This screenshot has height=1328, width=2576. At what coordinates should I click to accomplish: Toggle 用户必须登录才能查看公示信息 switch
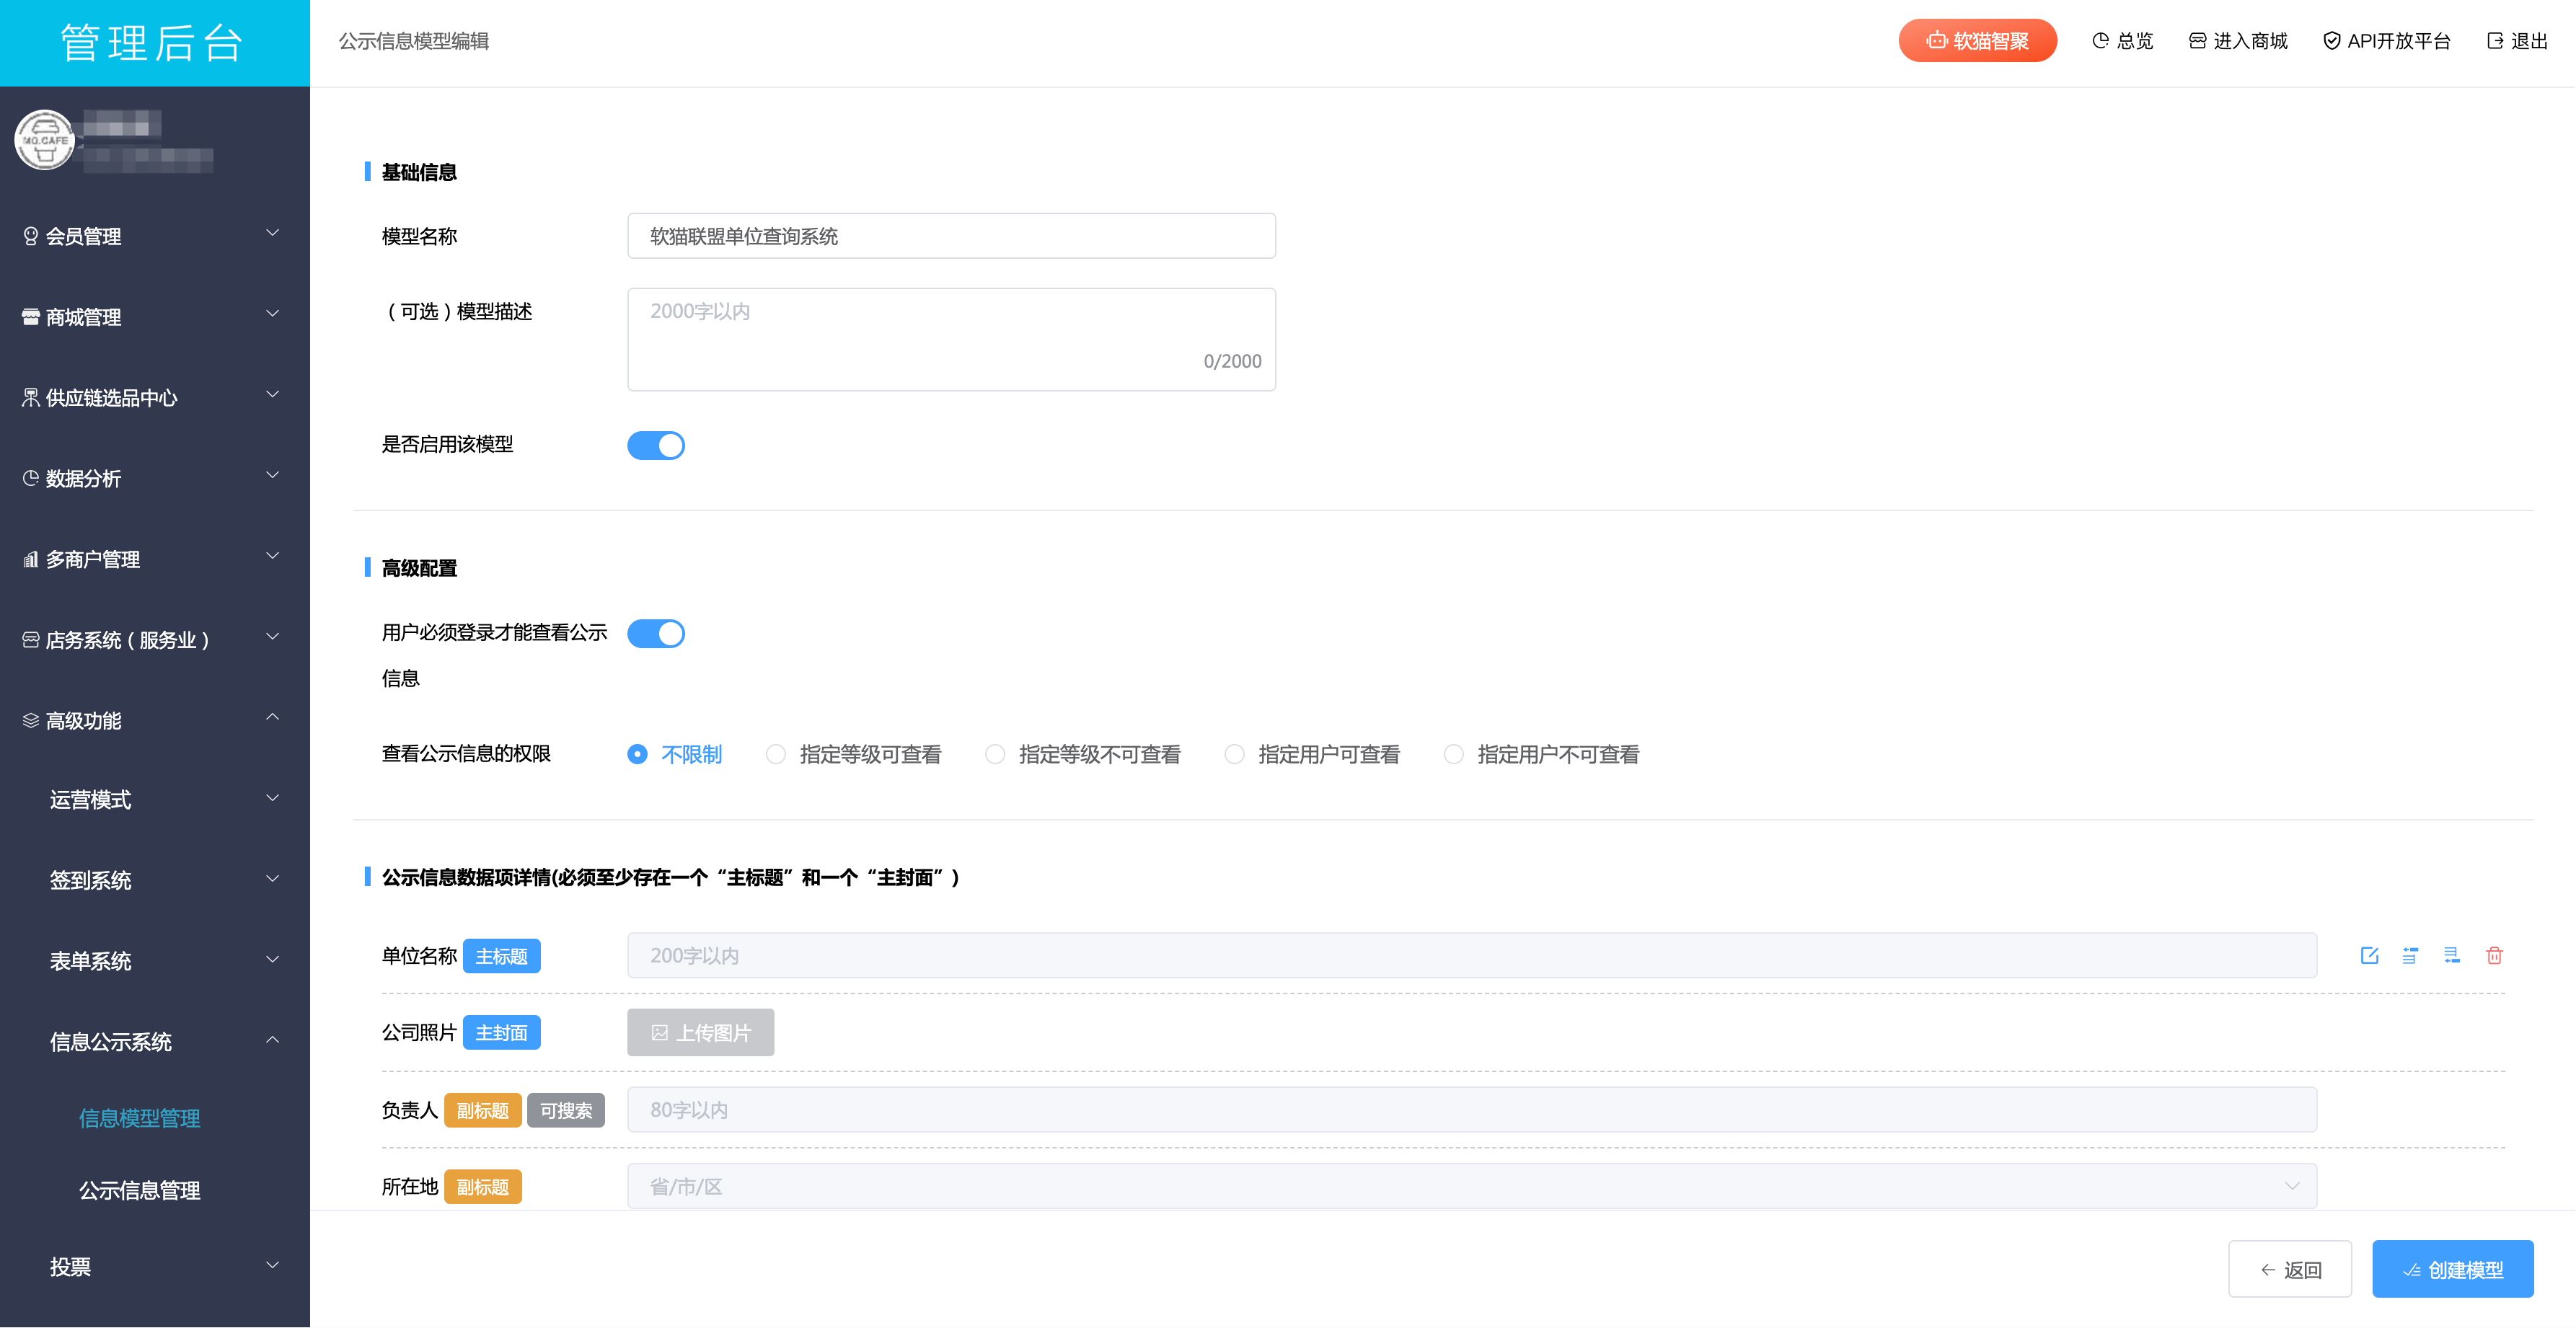[x=656, y=633]
